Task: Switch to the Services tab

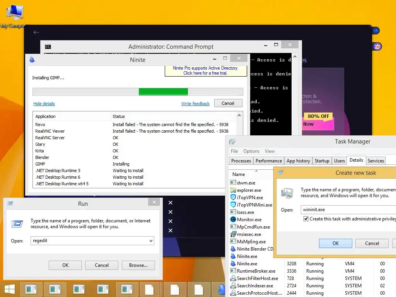Action: pos(376,160)
